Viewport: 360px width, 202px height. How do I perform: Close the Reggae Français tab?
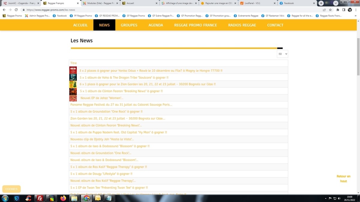78,3
